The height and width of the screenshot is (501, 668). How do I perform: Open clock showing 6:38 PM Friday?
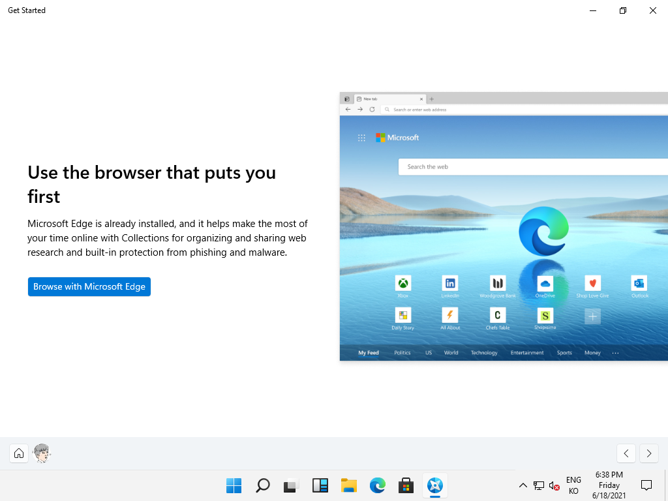[x=609, y=485]
